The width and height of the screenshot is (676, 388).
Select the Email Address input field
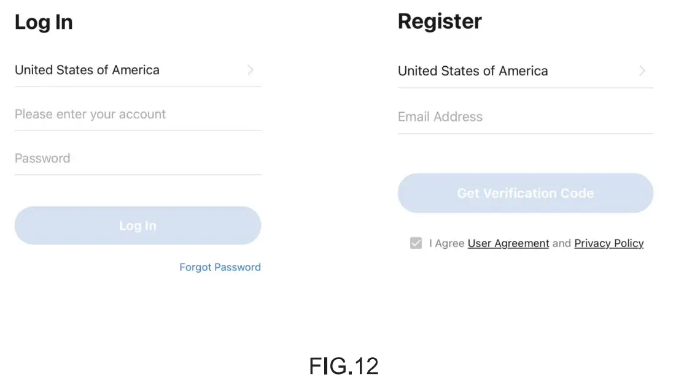click(x=525, y=117)
